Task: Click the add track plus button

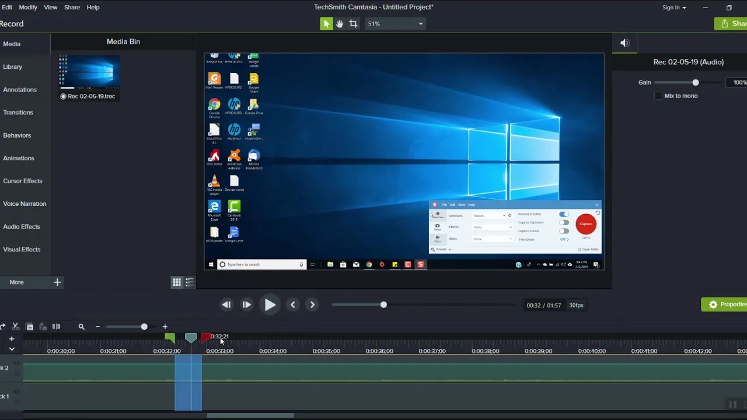Action: pos(12,339)
